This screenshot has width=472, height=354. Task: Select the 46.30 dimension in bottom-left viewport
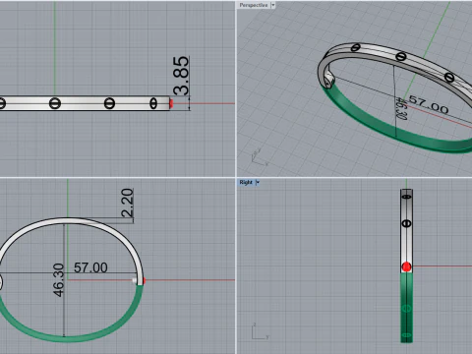[58, 280]
